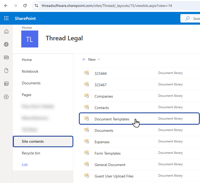This screenshot has width=200, height=183.
Task: Click the library icon for 323467
Action: [x=87, y=84]
